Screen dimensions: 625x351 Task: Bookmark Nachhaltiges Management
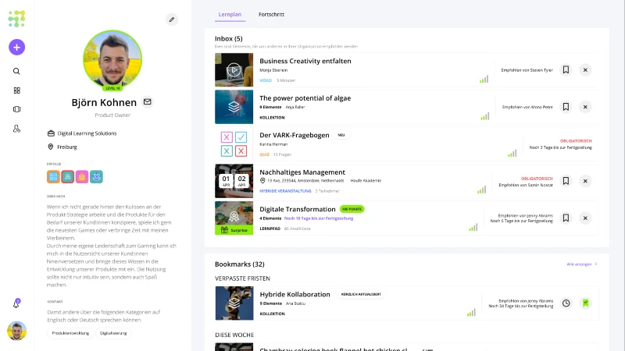click(566, 181)
